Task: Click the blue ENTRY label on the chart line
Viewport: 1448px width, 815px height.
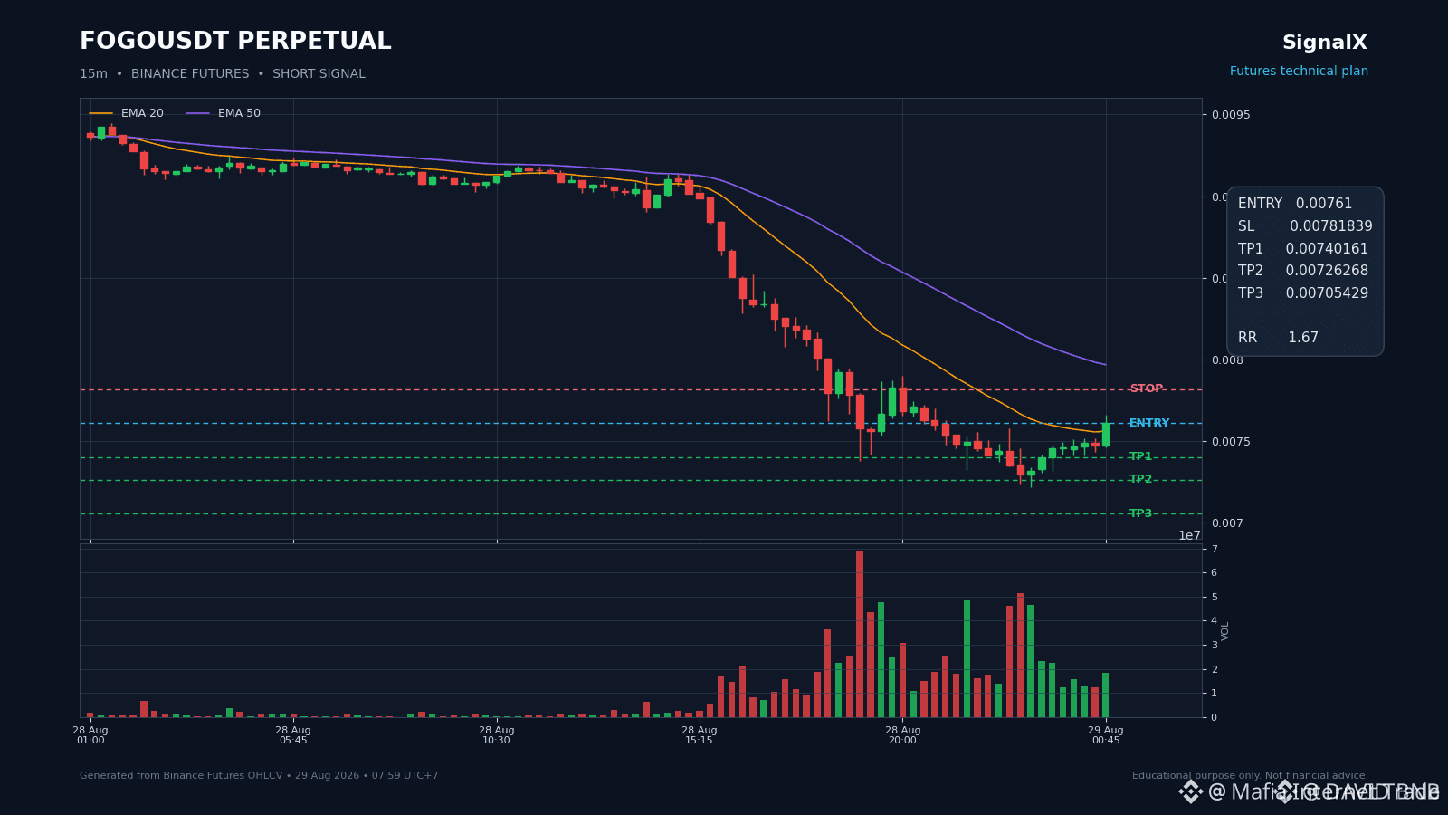Action: click(1149, 423)
